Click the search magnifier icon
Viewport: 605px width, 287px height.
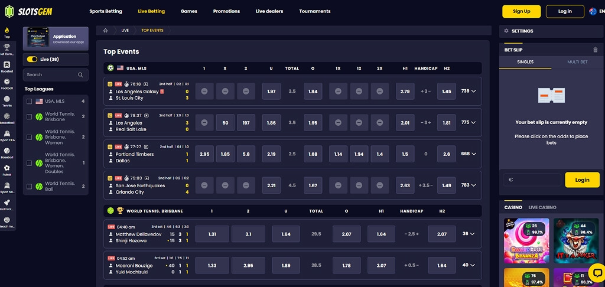pyautogui.click(x=80, y=75)
